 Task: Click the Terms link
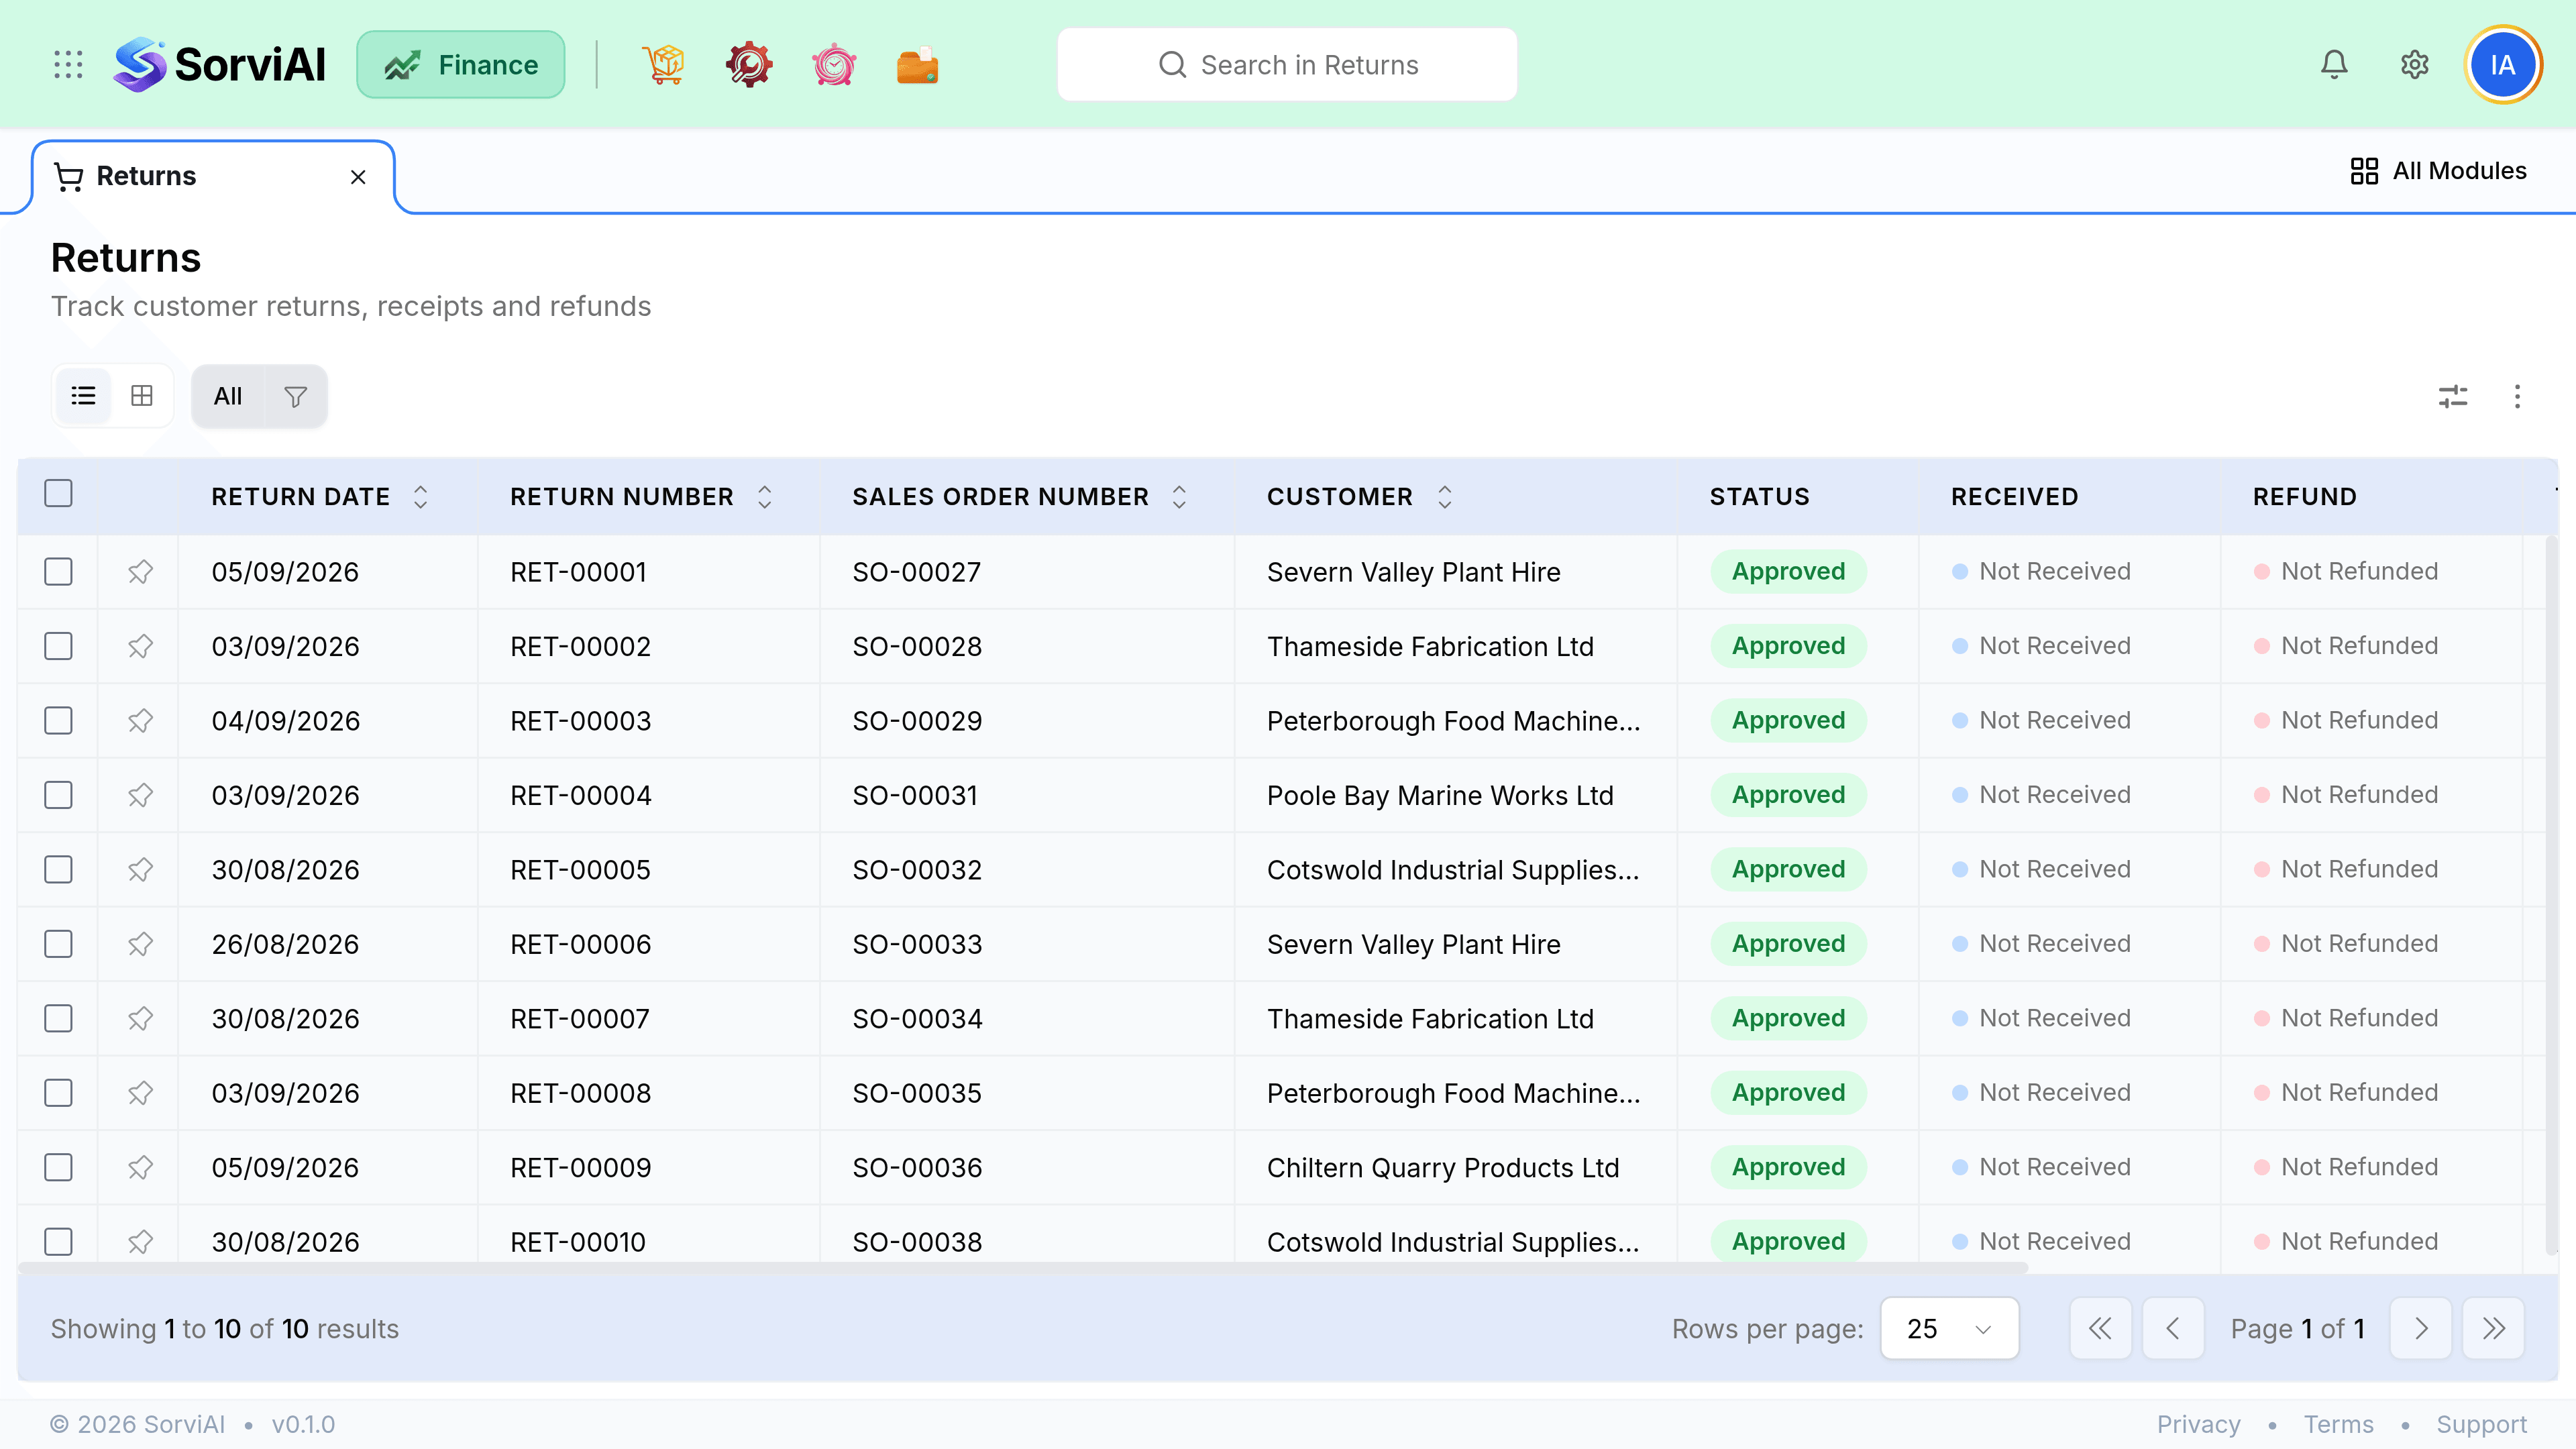click(2338, 1425)
